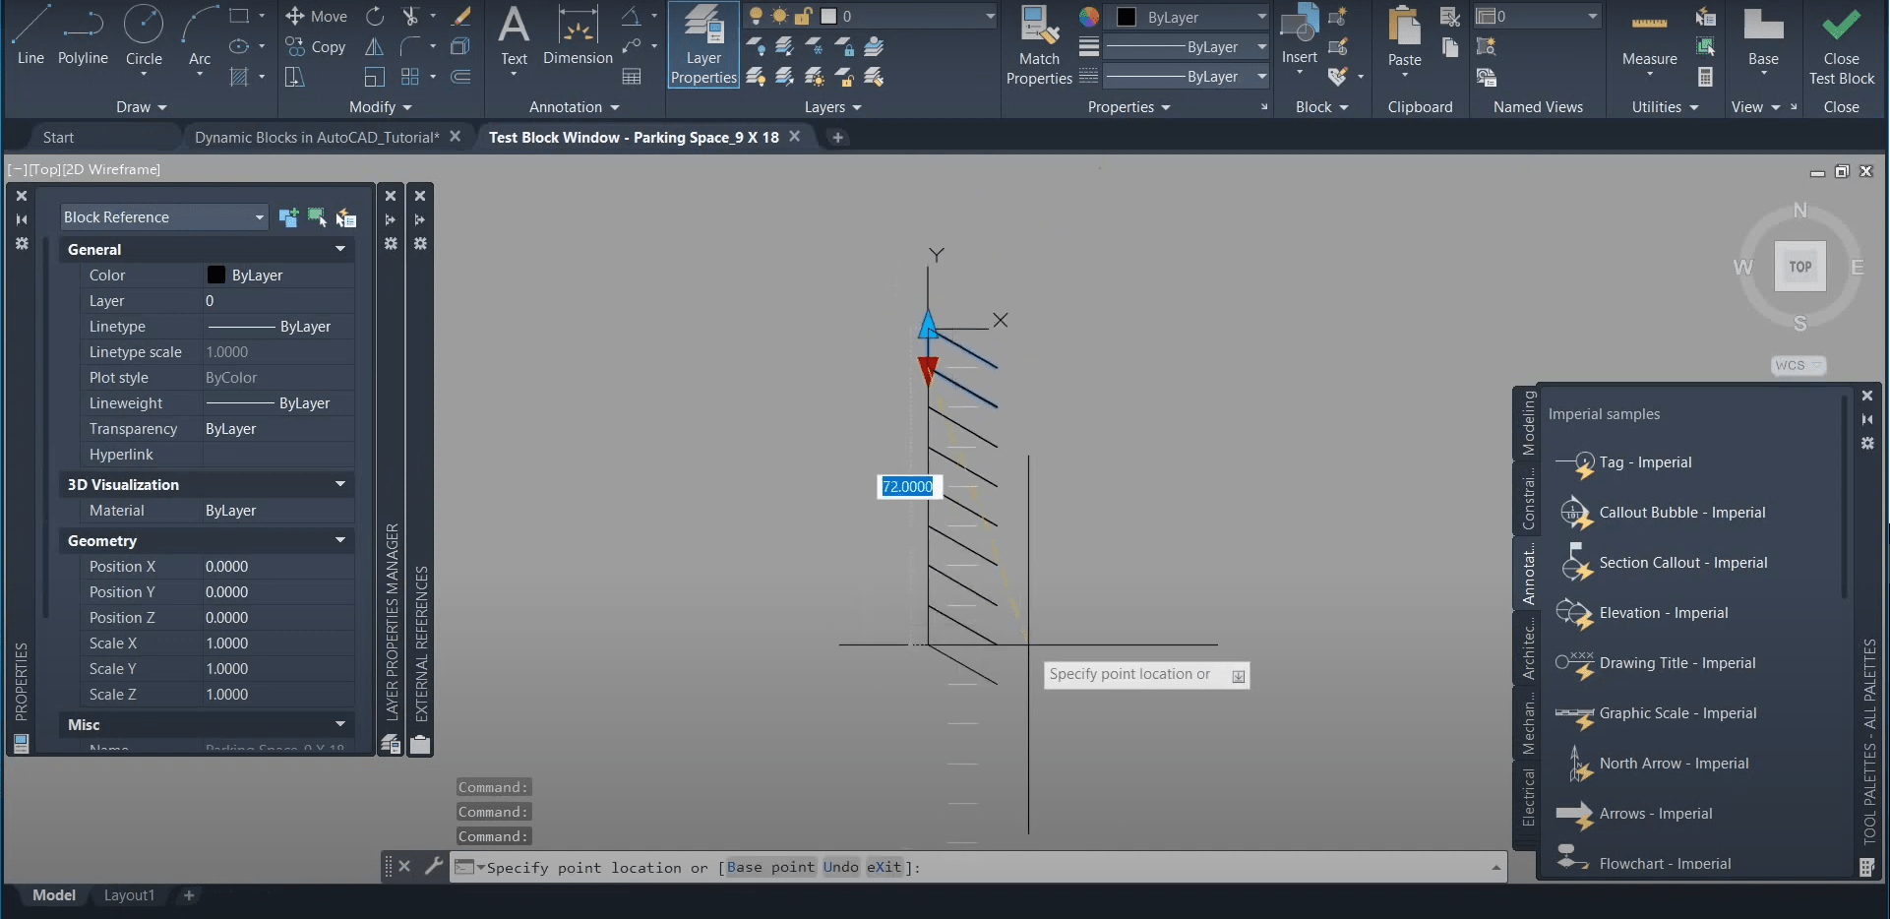Open Layer Properties manager
The height and width of the screenshot is (919, 1890).
703,45
